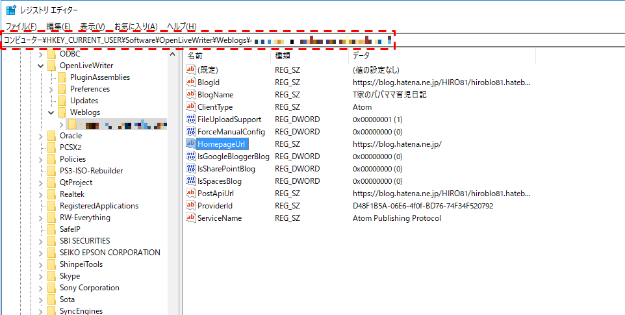
Task: Click the SafeIP folder icon
Action: (x=52, y=229)
